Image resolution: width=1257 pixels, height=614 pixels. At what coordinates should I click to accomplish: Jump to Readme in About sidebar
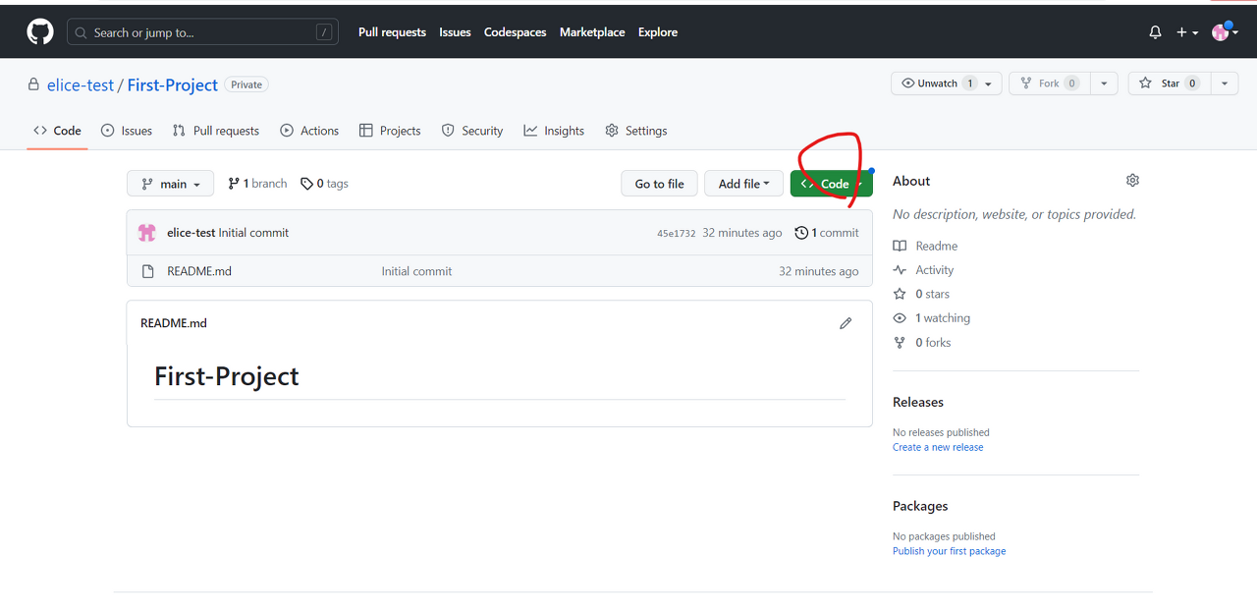click(x=925, y=246)
